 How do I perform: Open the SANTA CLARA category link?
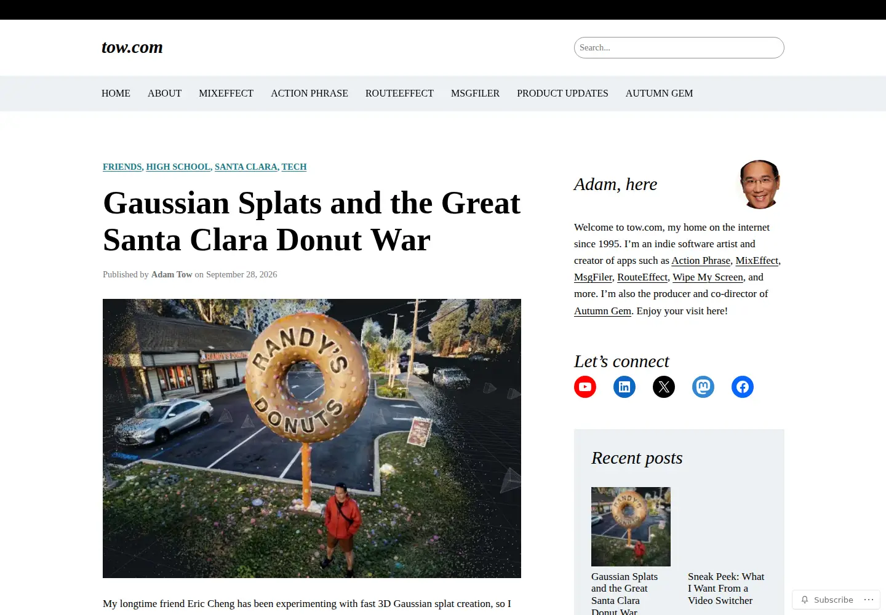(x=246, y=167)
